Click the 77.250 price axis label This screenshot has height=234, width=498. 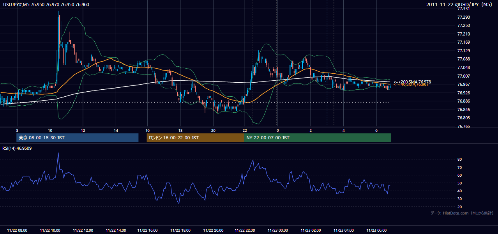[x=464, y=26]
